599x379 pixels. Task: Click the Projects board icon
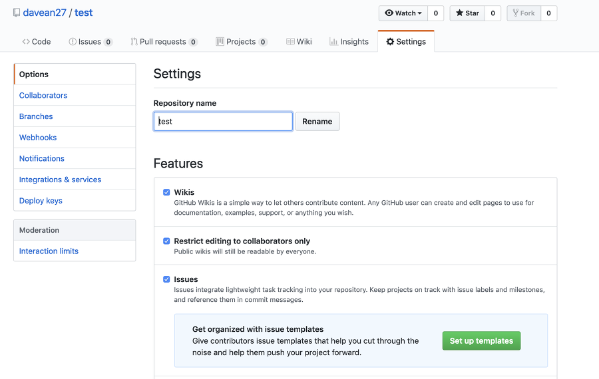click(x=220, y=42)
